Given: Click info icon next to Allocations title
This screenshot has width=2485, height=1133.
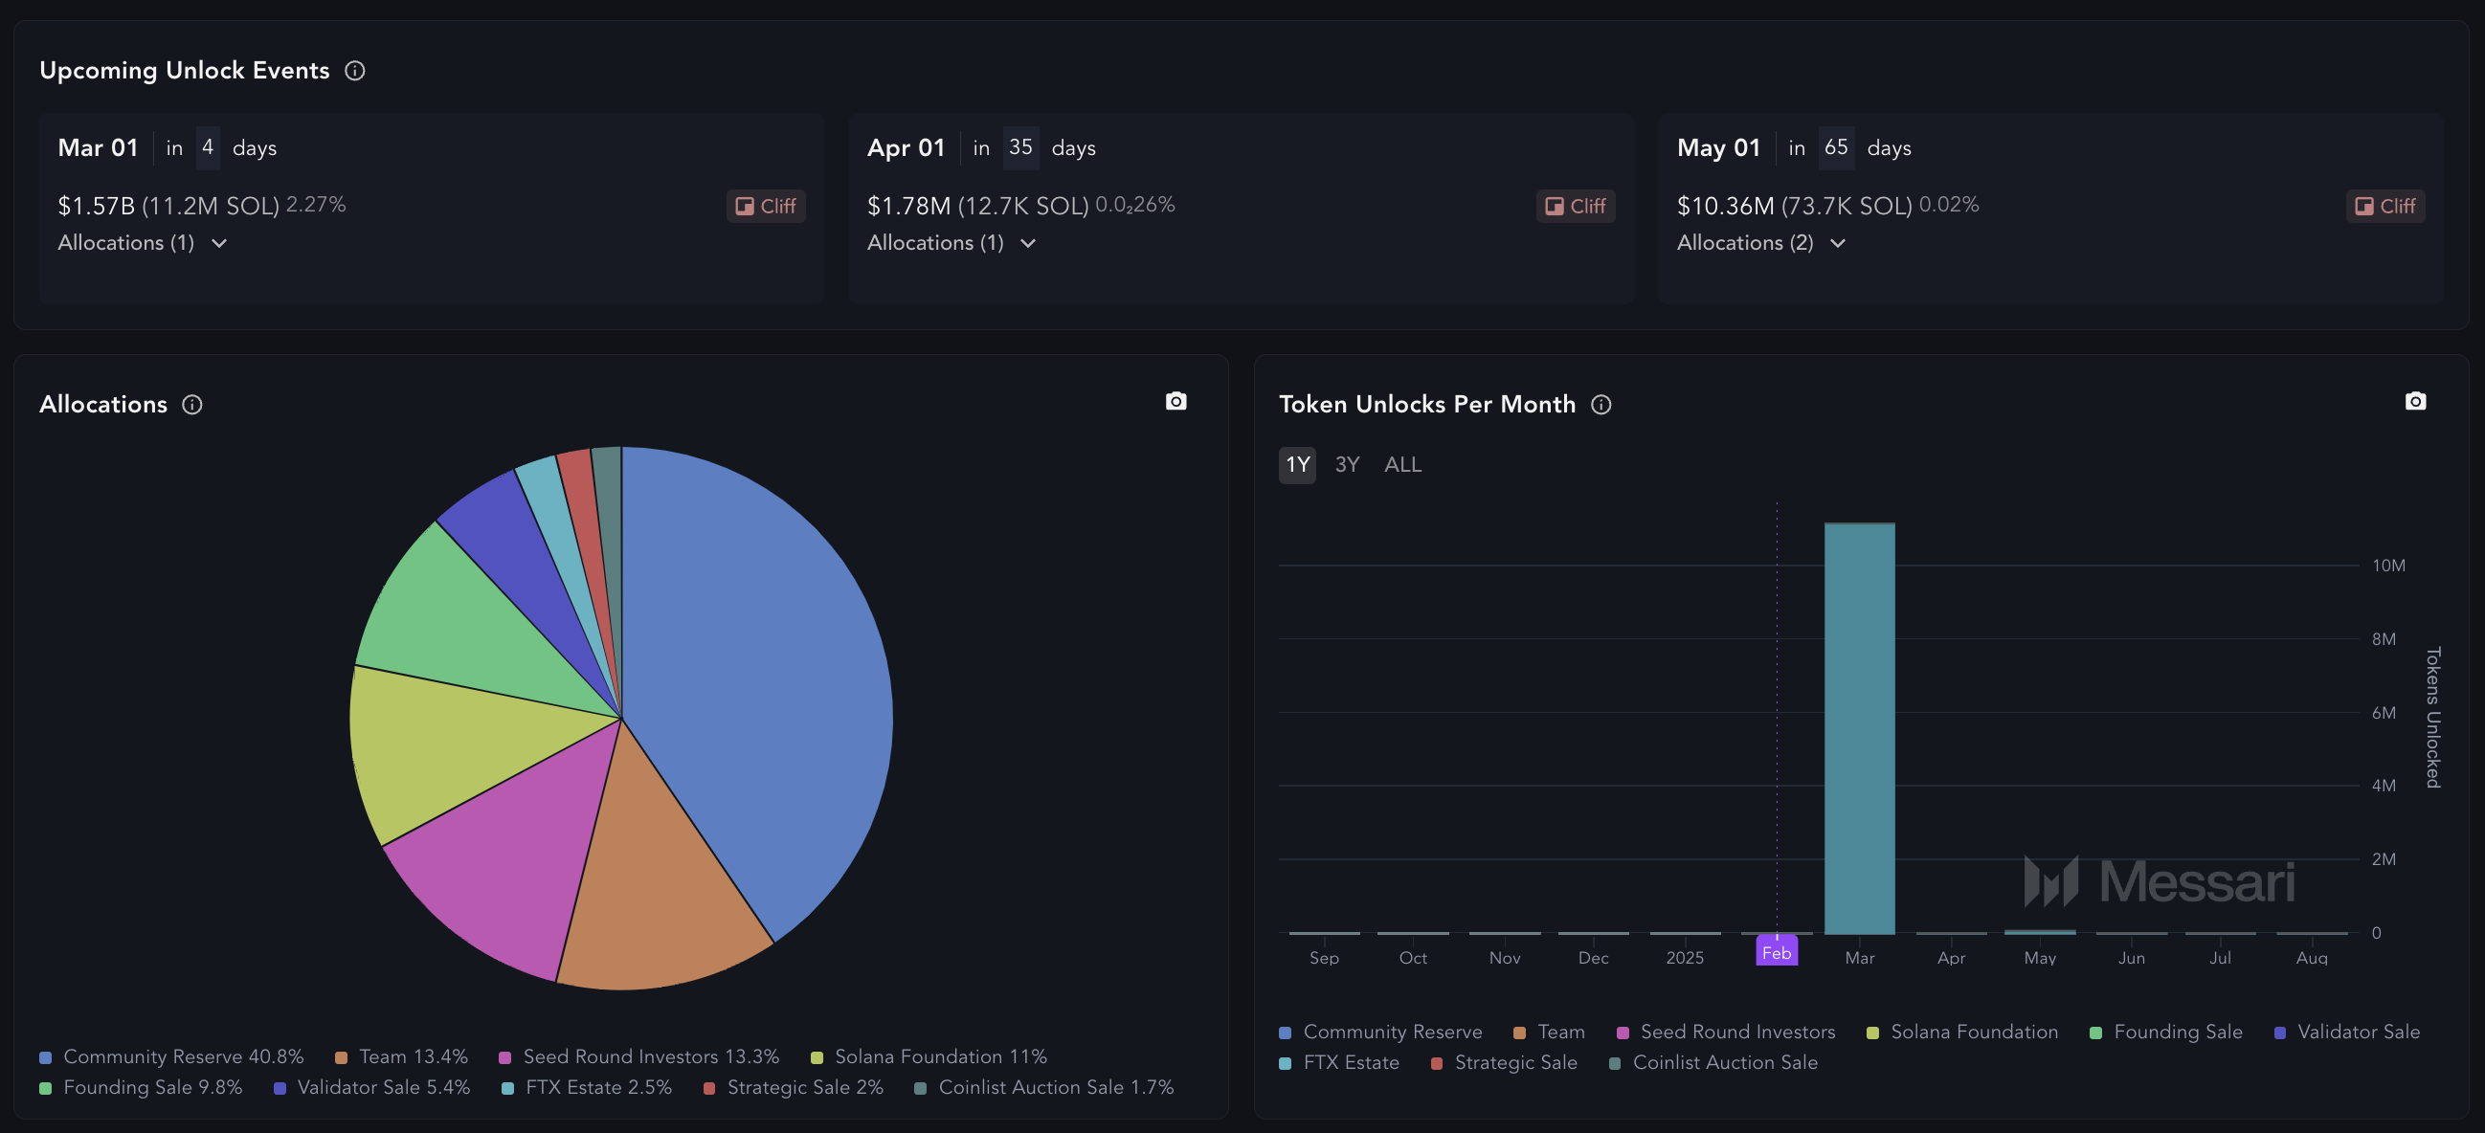Looking at the screenshot, I should (x=192, y=404).
